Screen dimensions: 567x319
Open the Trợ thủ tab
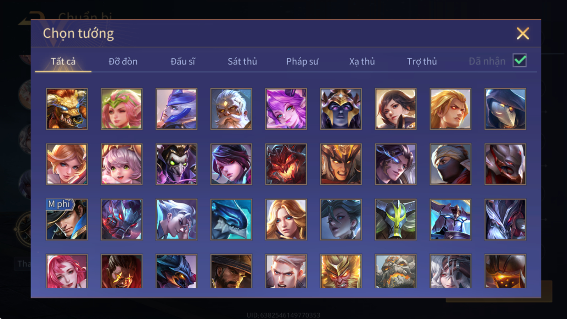422,61
